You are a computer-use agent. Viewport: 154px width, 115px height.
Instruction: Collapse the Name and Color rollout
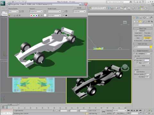143,44
